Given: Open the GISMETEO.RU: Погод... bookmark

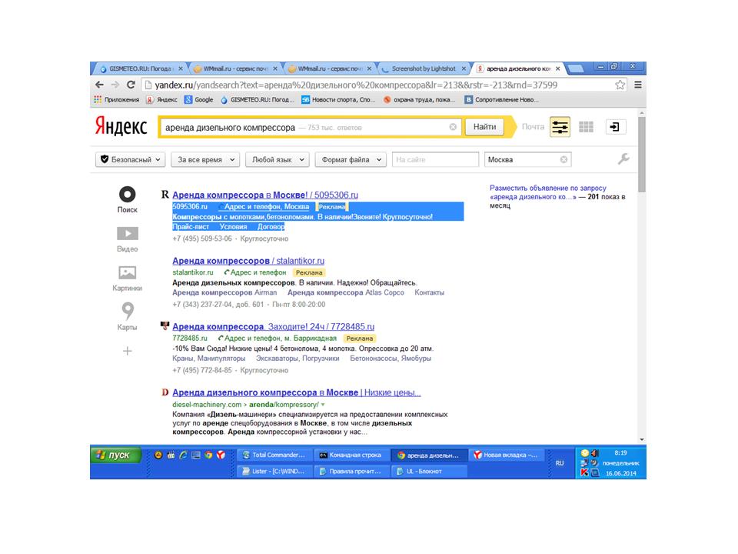Looking at the screenshot, I should [x=257, y=99].
